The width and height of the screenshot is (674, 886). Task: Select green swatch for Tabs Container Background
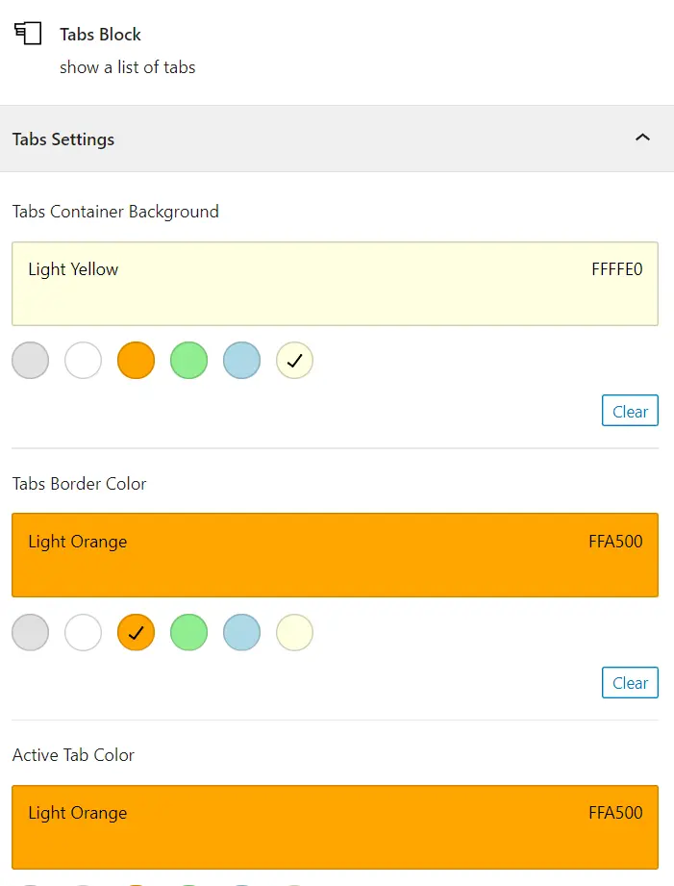point(188,360)
